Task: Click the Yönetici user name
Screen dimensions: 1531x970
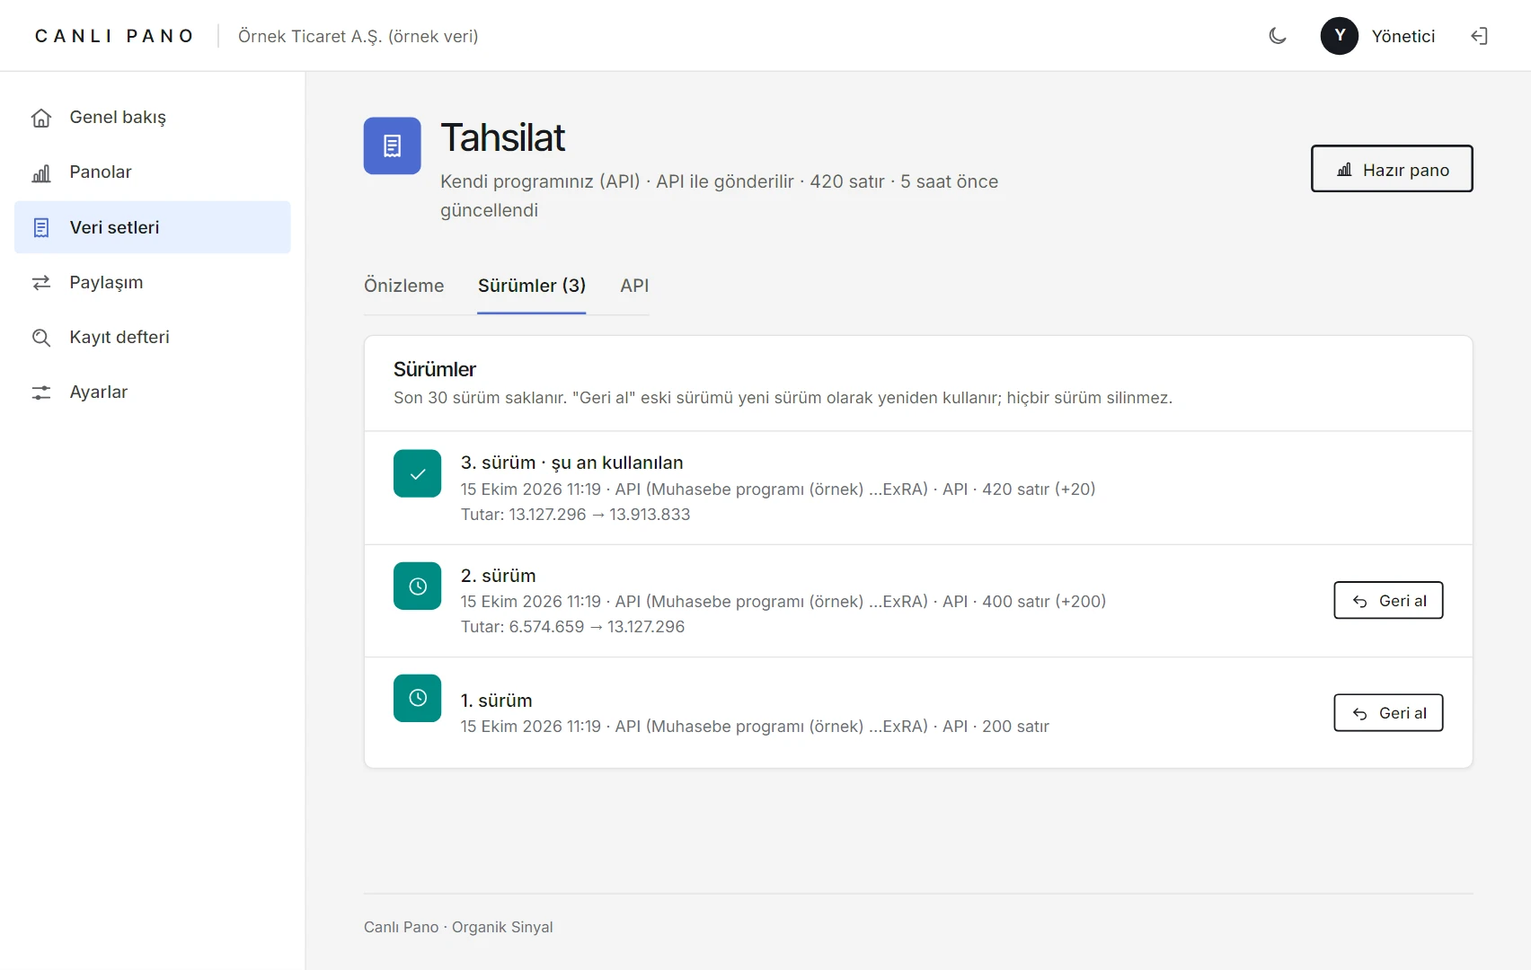Action: (x=1403, y=36)
